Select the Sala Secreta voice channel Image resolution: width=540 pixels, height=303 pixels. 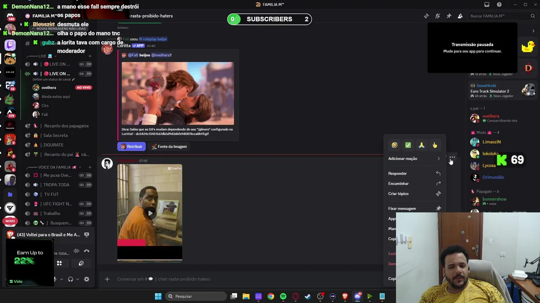(x=55, y=136)
